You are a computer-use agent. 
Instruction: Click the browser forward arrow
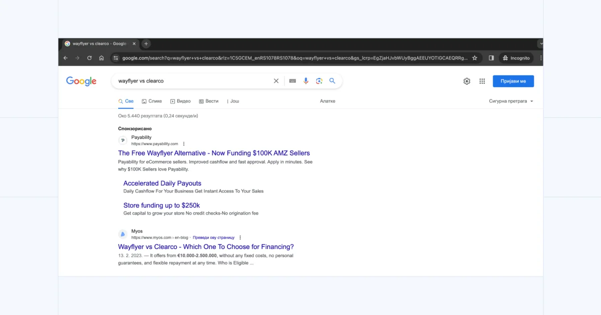(x=77, y=58)
